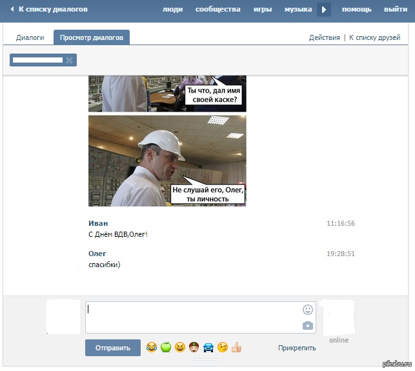Go to 'К списку друзей' link
Image resolution: width=415 pixels, height=371 pixels.
click(374, 37)
